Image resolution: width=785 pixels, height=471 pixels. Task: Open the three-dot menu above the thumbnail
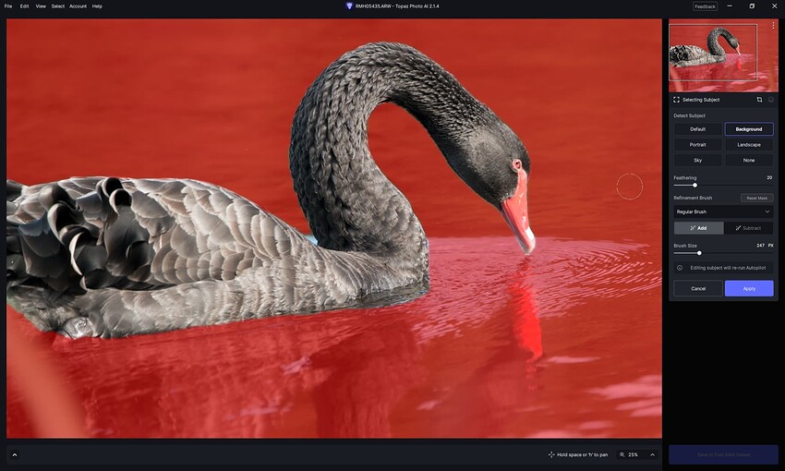point(774,25)
